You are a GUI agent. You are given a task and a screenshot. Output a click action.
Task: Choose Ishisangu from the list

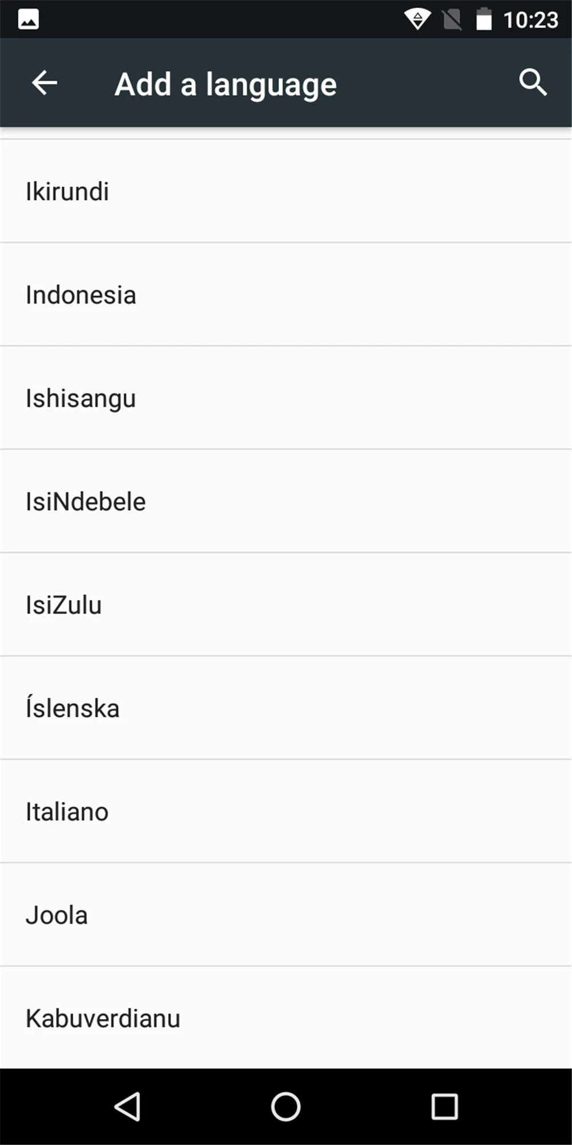click(x=286, y=398)
